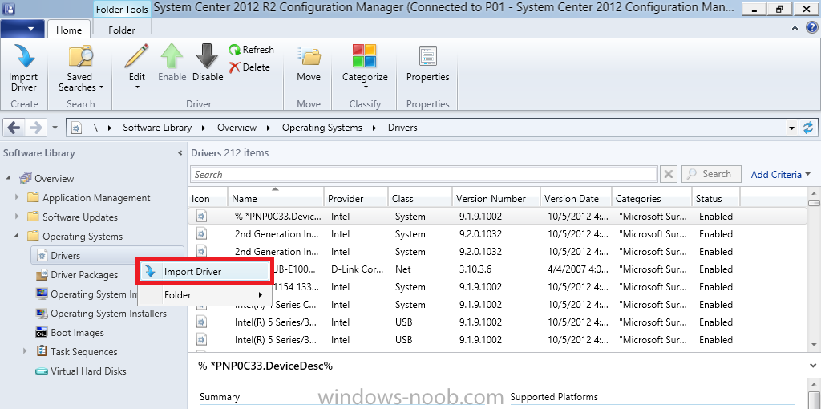Open the navigation history dropdown arrow

55,128
